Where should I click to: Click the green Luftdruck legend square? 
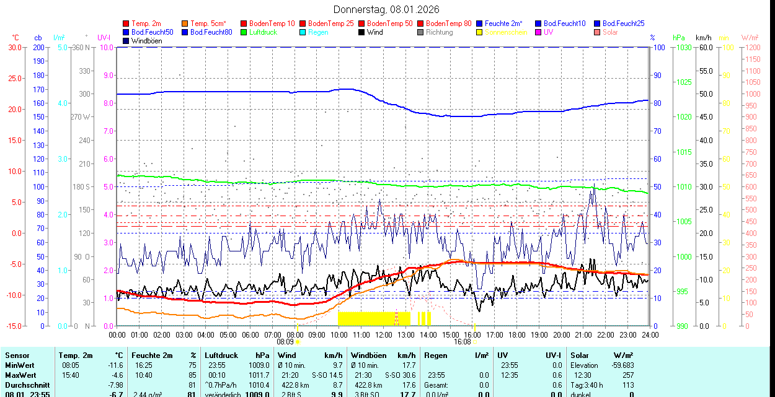pos(244,32)
